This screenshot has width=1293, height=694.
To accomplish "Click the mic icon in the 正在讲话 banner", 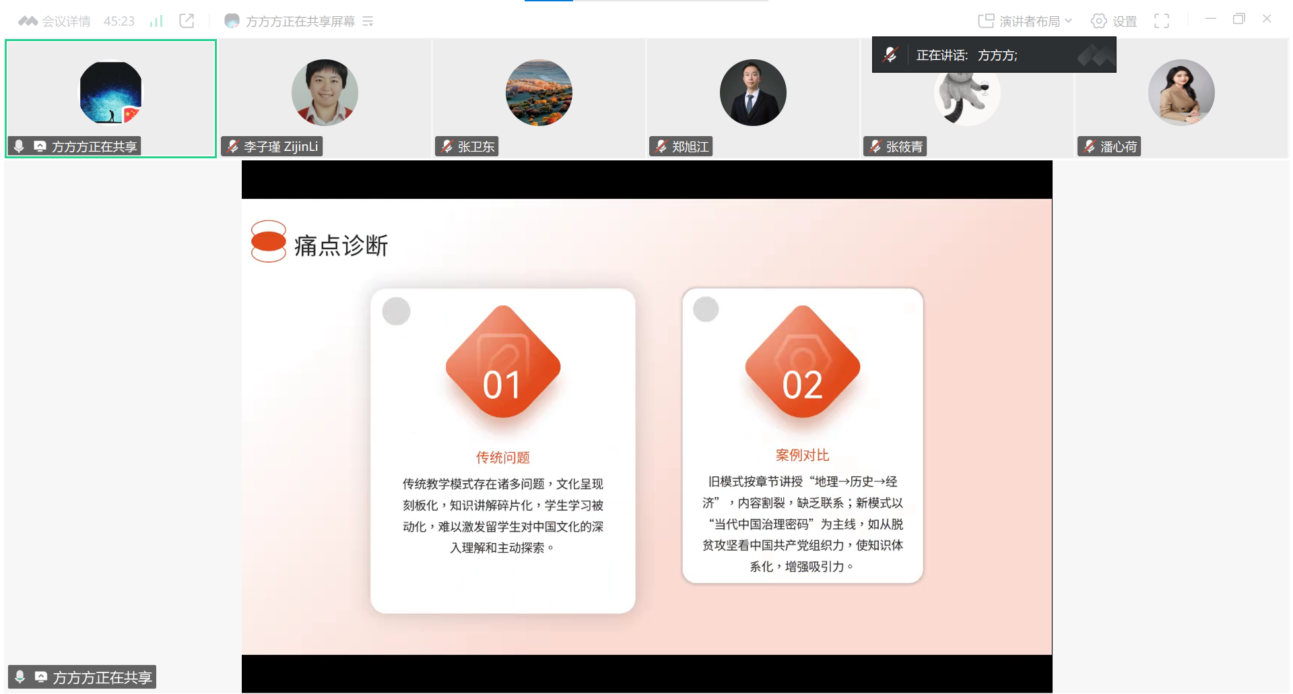I will pyautogui.click(x=890, y=55).
